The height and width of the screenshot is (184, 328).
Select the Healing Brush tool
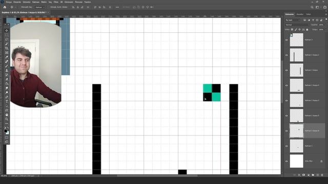[7, 61]
